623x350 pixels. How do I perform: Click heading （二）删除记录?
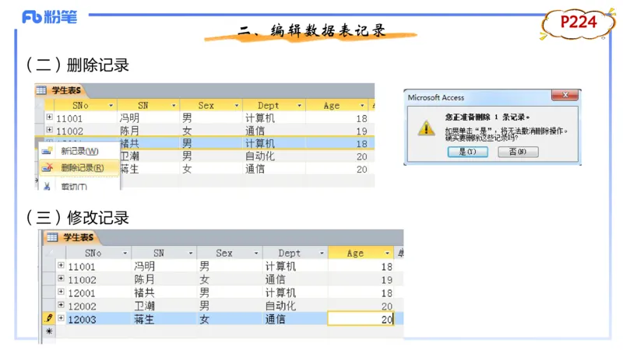click(x=77, y=65)
